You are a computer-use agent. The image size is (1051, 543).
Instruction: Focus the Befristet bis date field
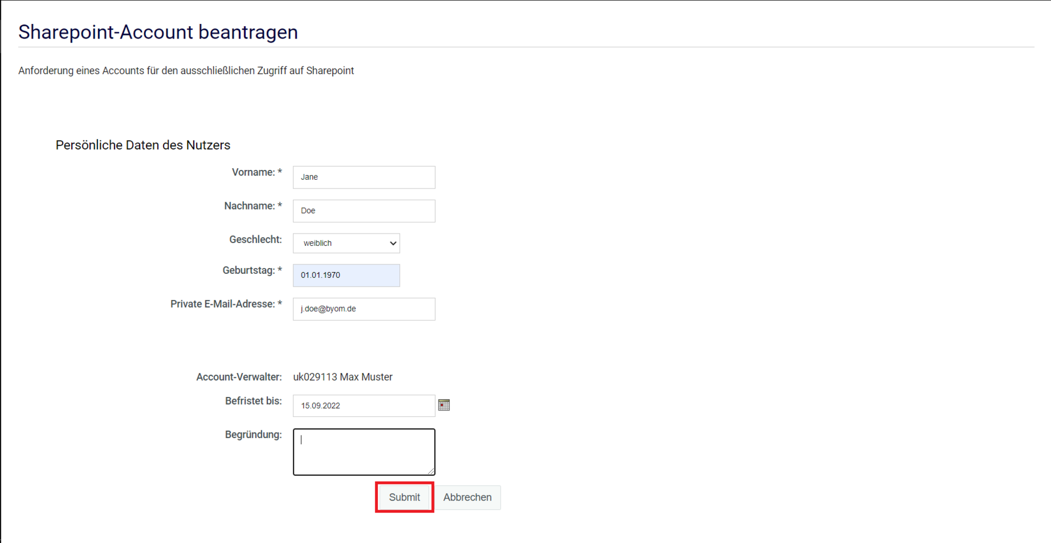click(x=364, y=406)
